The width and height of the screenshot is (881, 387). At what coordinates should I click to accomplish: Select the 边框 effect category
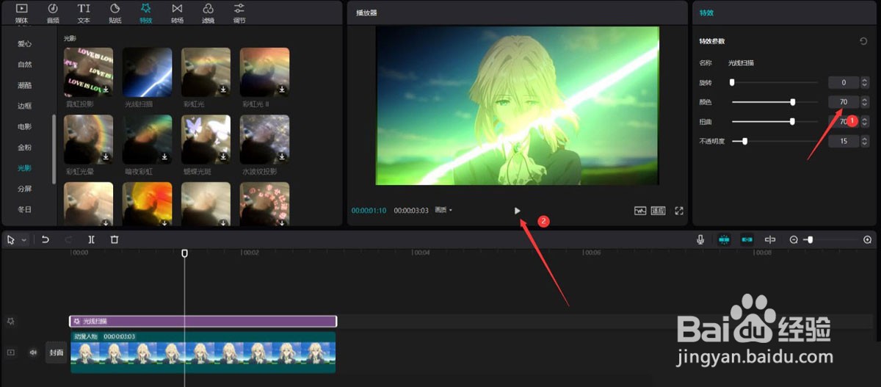(x=25, y=106)
